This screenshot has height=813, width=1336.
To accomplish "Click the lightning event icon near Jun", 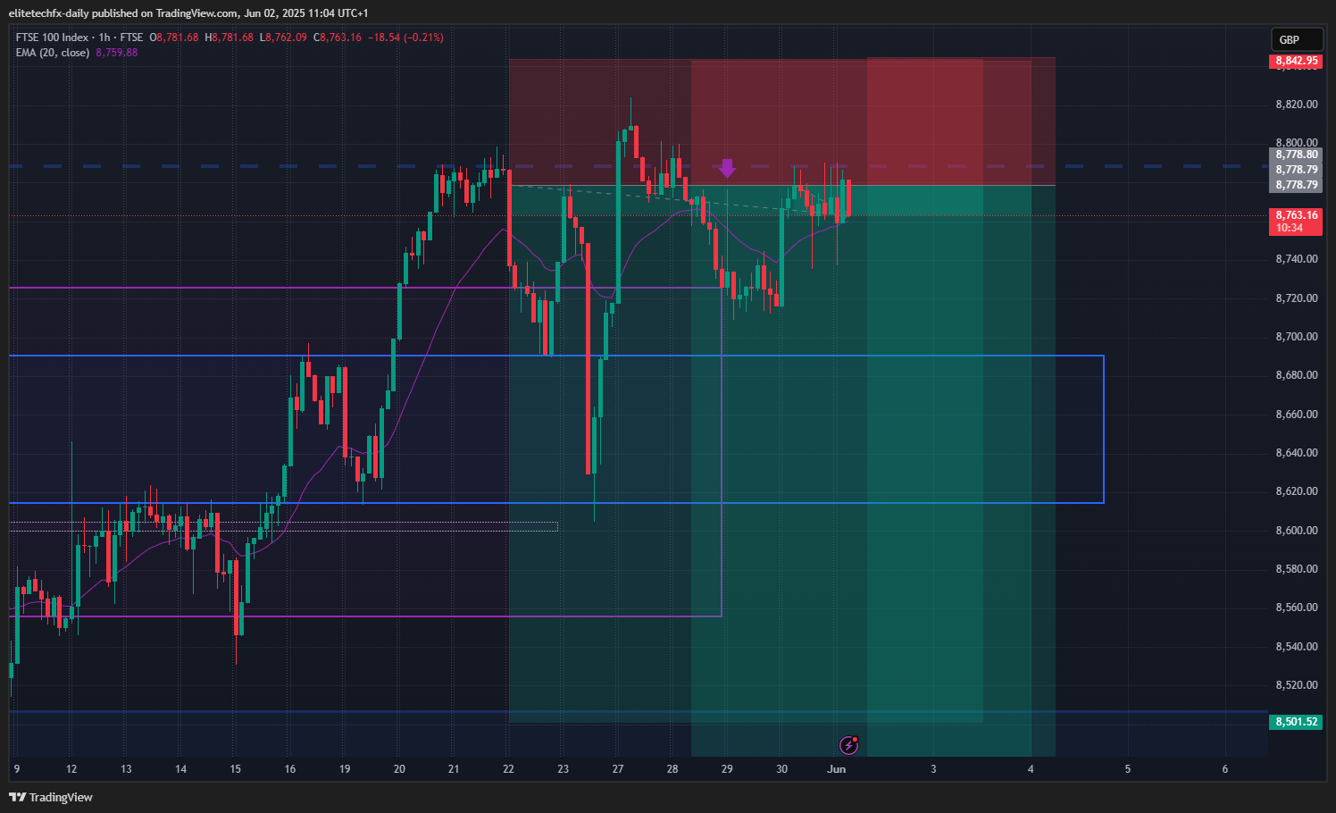I will click(x=849, y=744).
